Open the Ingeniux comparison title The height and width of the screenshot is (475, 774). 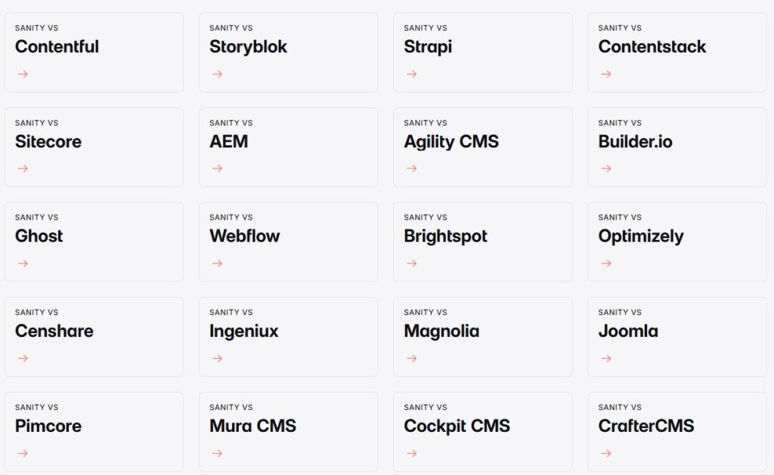point(243,331)
